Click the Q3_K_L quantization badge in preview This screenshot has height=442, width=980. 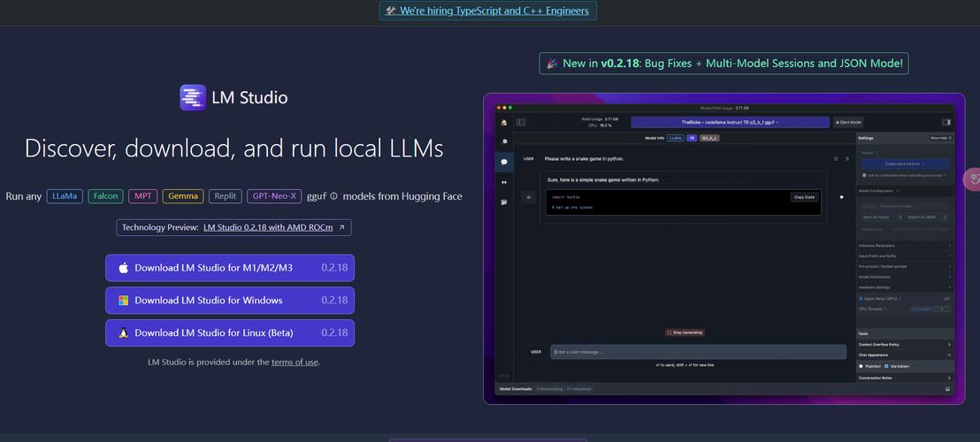click(x=709, y=138)
